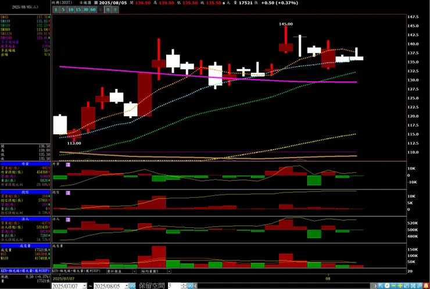Click the 145.00 high price label on chart
430x289 pixels.
pos(286,24)
